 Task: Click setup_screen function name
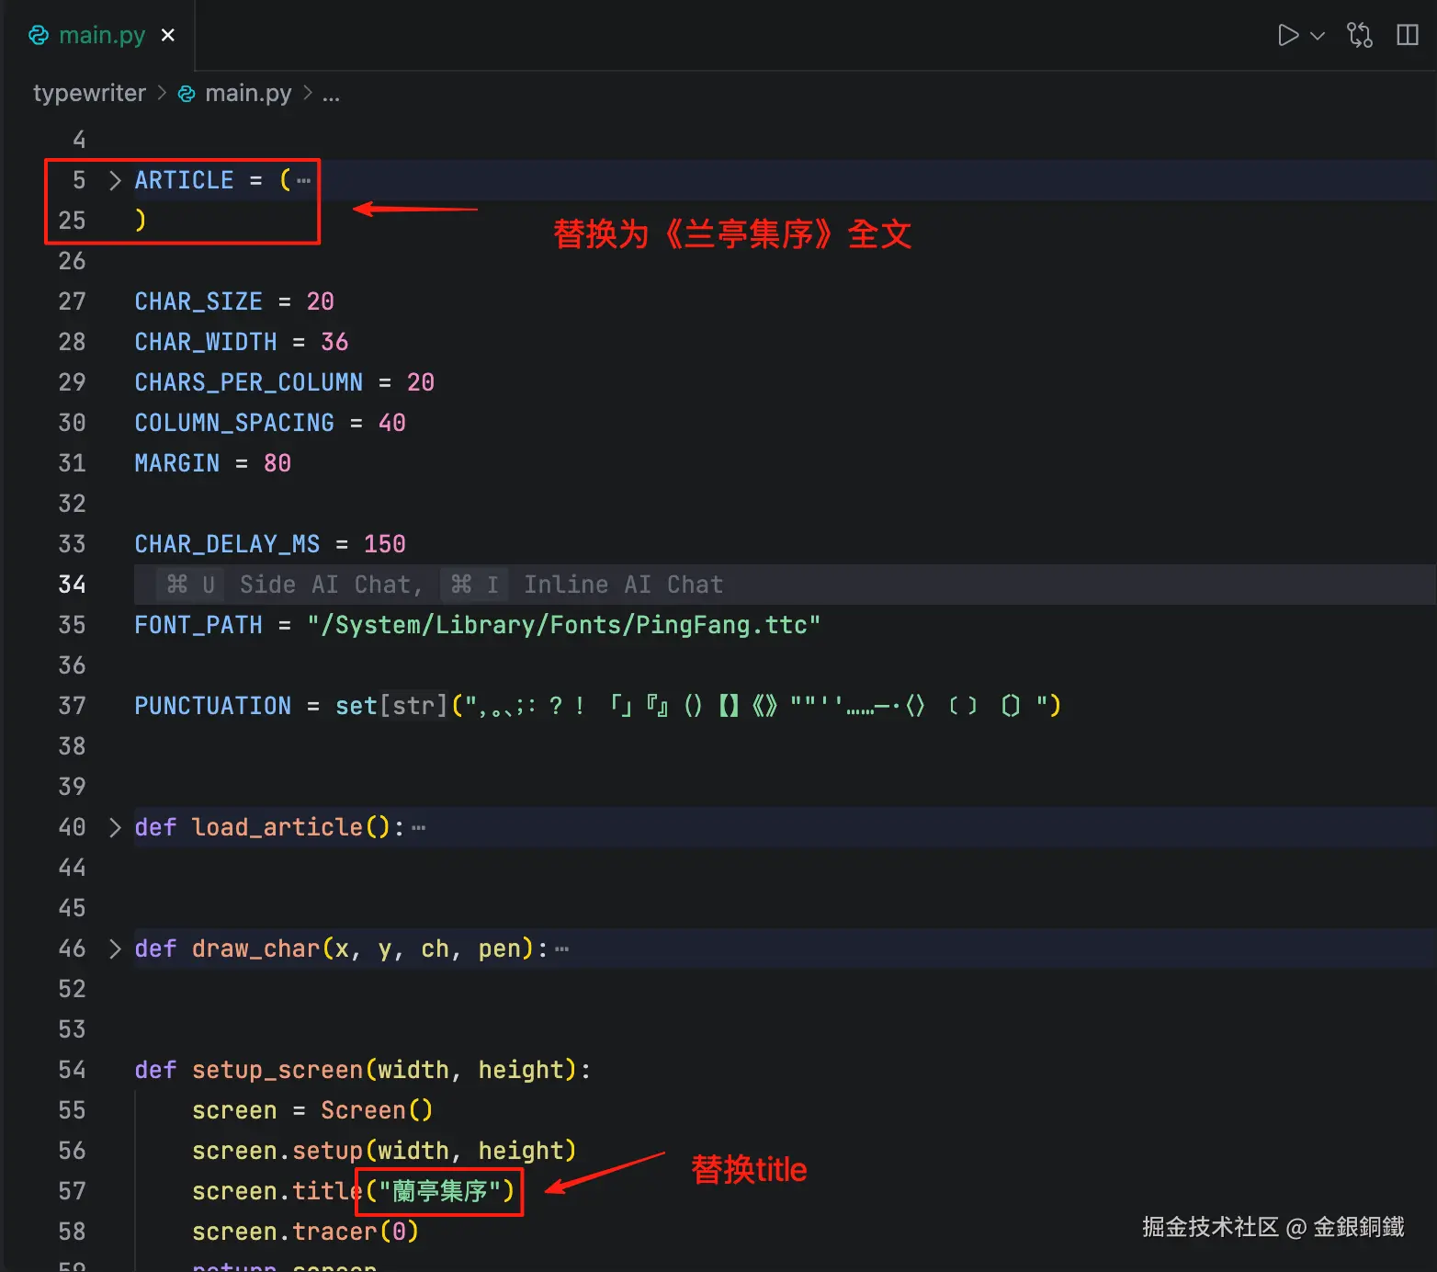277,1070
